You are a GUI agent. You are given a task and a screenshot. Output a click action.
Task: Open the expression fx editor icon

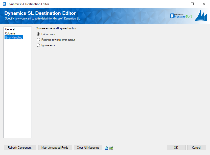106,148
